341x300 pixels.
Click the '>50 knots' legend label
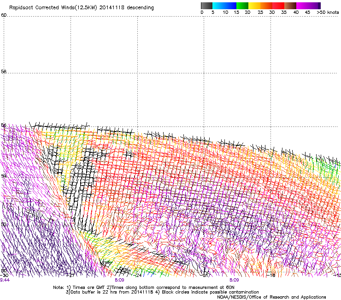pyautogui.click(x=328, y=12)
